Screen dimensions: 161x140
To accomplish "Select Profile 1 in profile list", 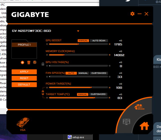I will (24, 45).
